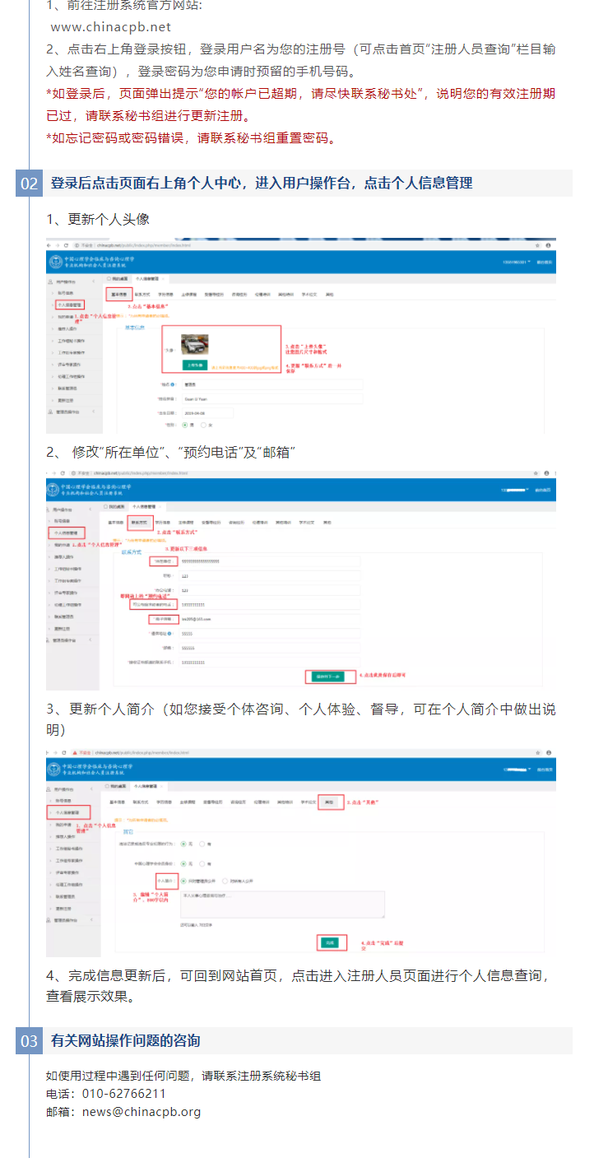Select '有' radio in the ethics violation row

(x=203, y=844)
